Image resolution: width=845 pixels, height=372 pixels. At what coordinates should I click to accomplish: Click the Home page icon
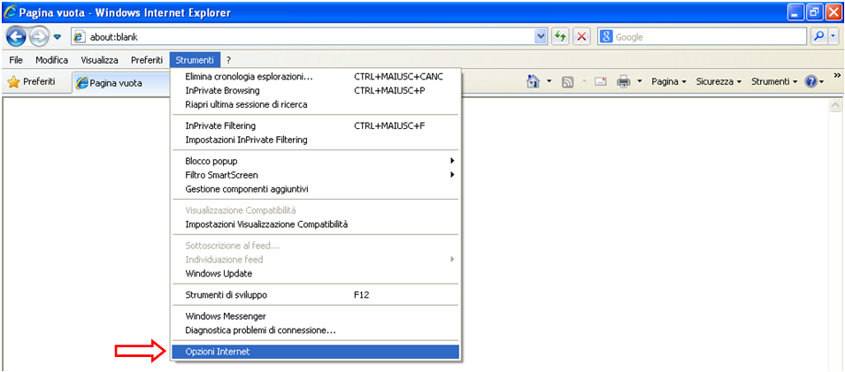tap(533, 82)
